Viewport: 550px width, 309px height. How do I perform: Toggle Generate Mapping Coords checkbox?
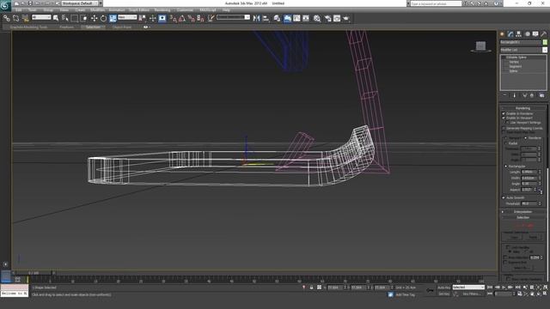coord(504,128)
